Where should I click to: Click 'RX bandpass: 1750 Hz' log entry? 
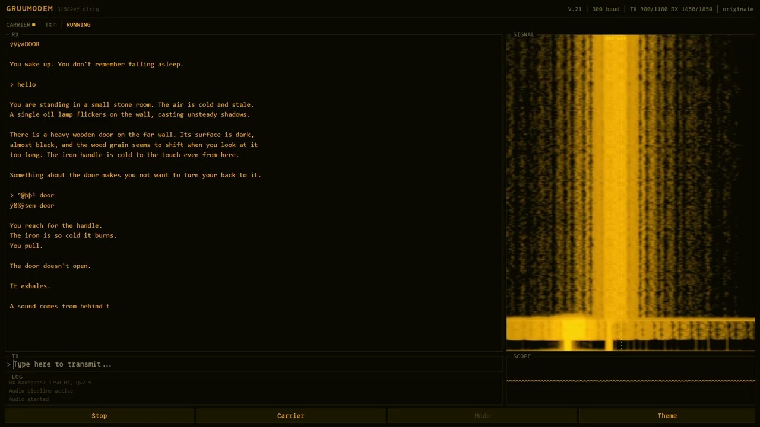(50, 383)
